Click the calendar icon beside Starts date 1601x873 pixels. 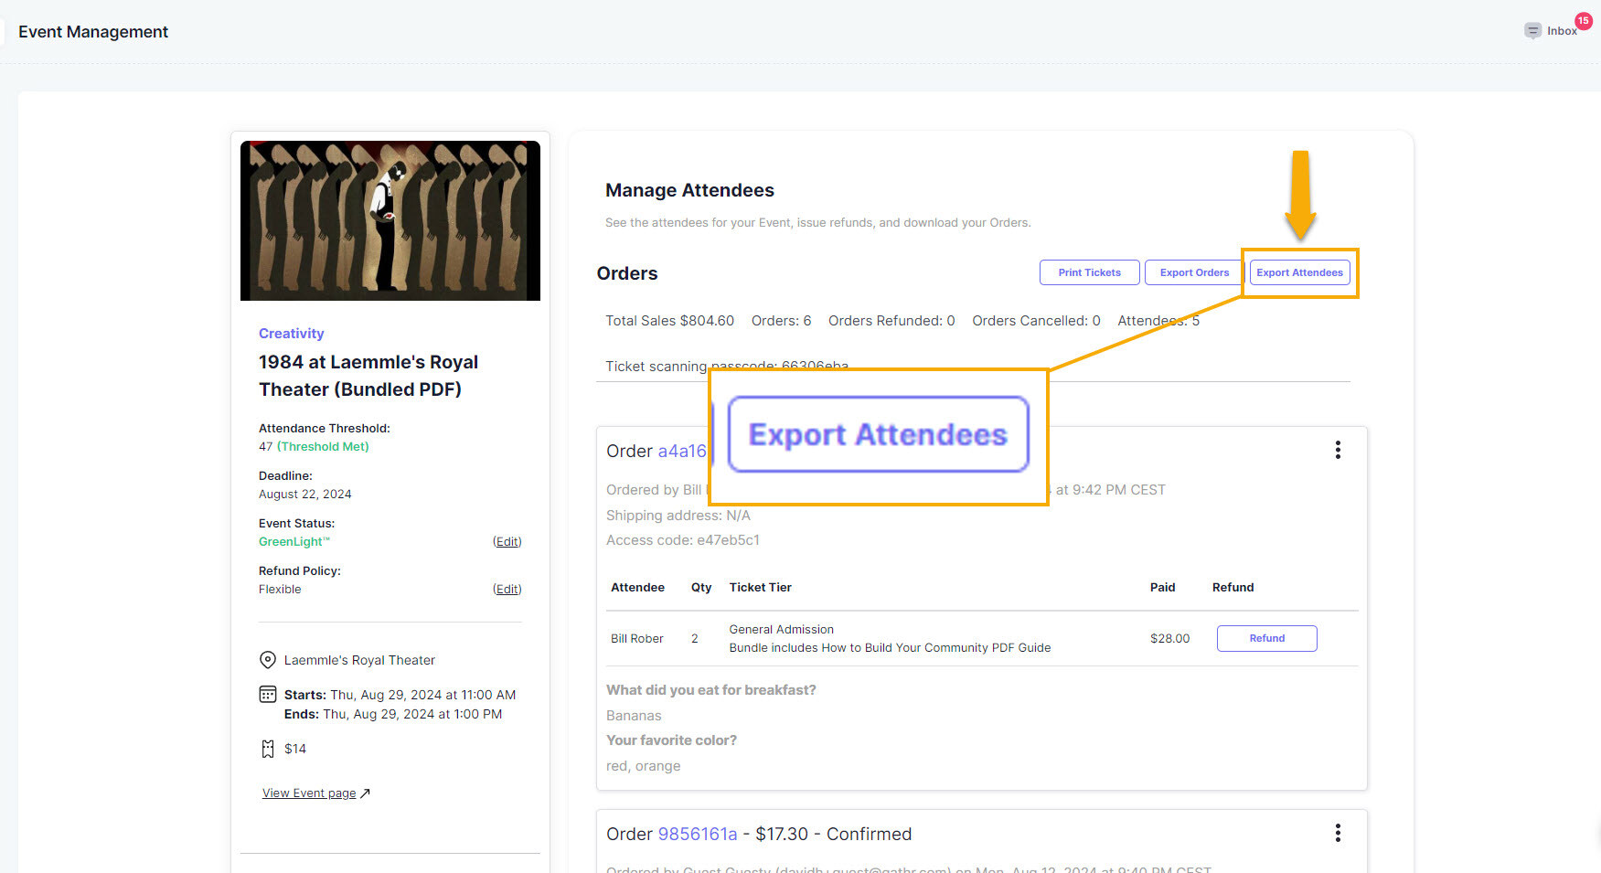[x=268, y=695]
